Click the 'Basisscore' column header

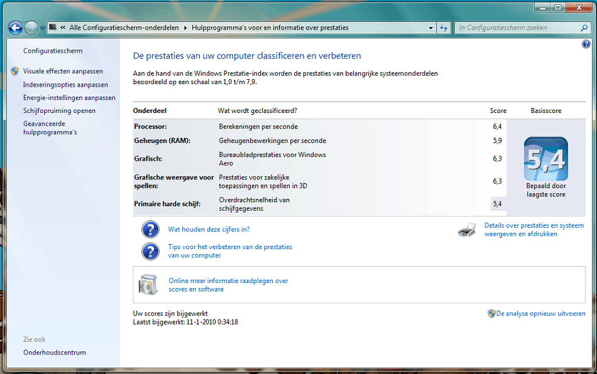546,110
